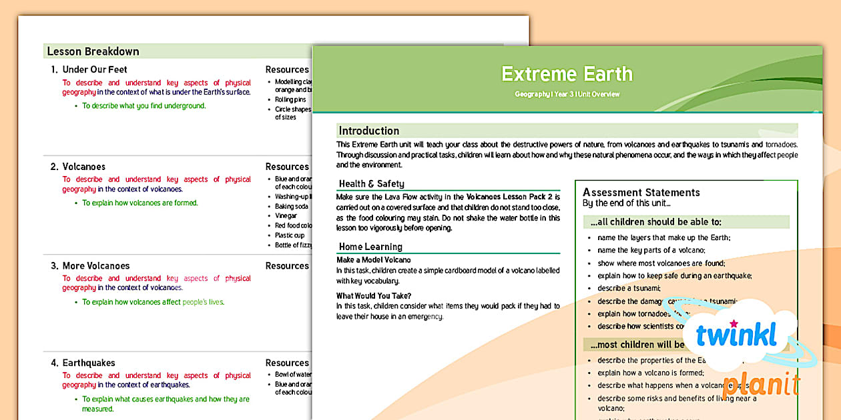Click the More Volcanoes lesson title
The width and height of the screenshot is (841, 420).
click(x=91, y=265)
